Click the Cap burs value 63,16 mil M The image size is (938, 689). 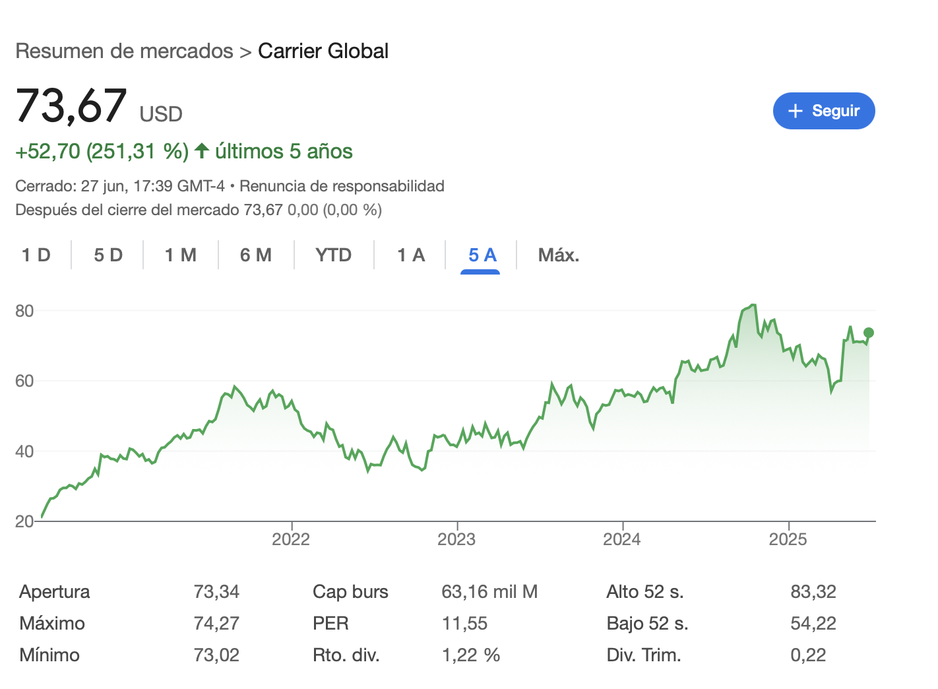489,591
